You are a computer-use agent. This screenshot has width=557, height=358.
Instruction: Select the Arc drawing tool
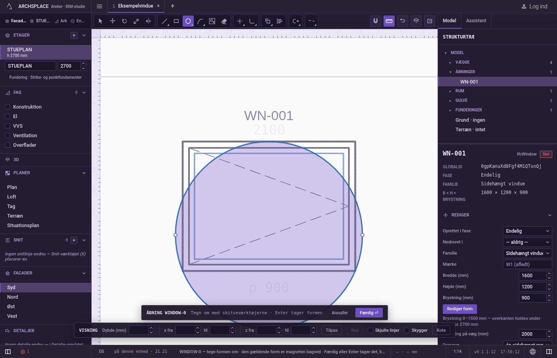coord(200,21)
